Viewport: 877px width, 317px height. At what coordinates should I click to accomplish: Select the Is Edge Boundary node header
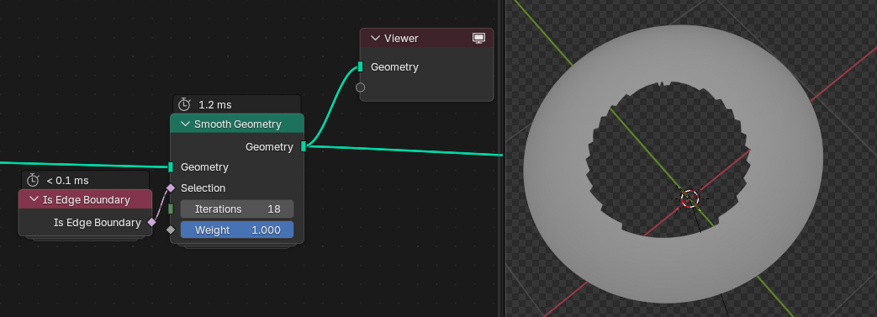85,199
